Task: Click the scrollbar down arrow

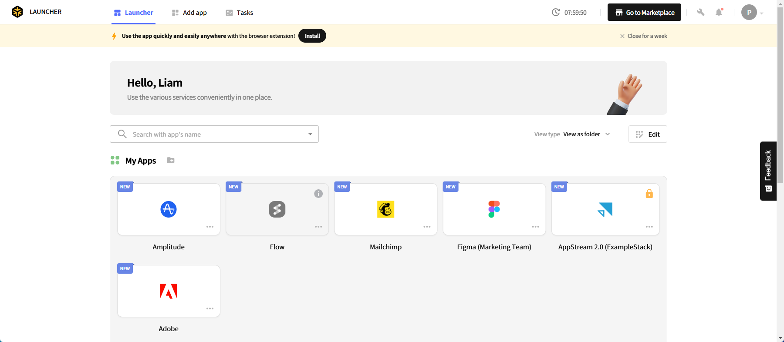Action: point(780,338)
